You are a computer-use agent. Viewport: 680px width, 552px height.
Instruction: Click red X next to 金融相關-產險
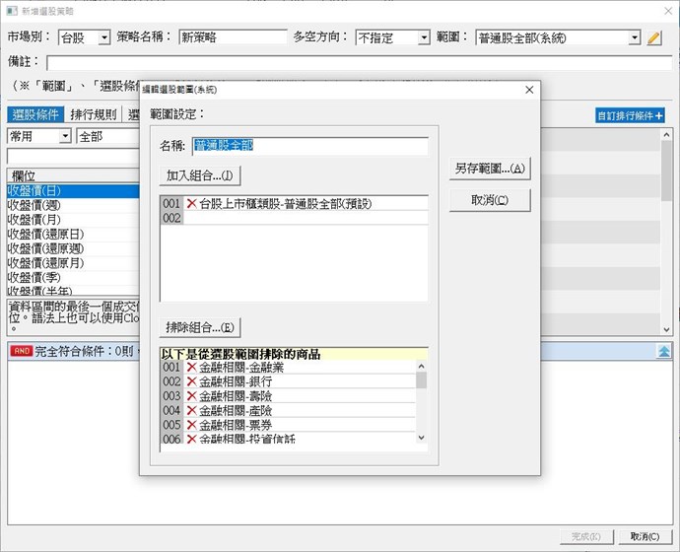191,410
